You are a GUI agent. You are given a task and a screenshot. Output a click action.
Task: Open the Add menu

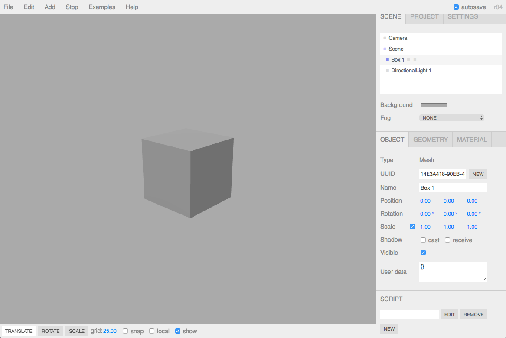[x=49, y=6]
